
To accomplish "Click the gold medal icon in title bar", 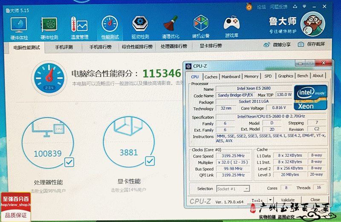I will (x=249, y=7).
